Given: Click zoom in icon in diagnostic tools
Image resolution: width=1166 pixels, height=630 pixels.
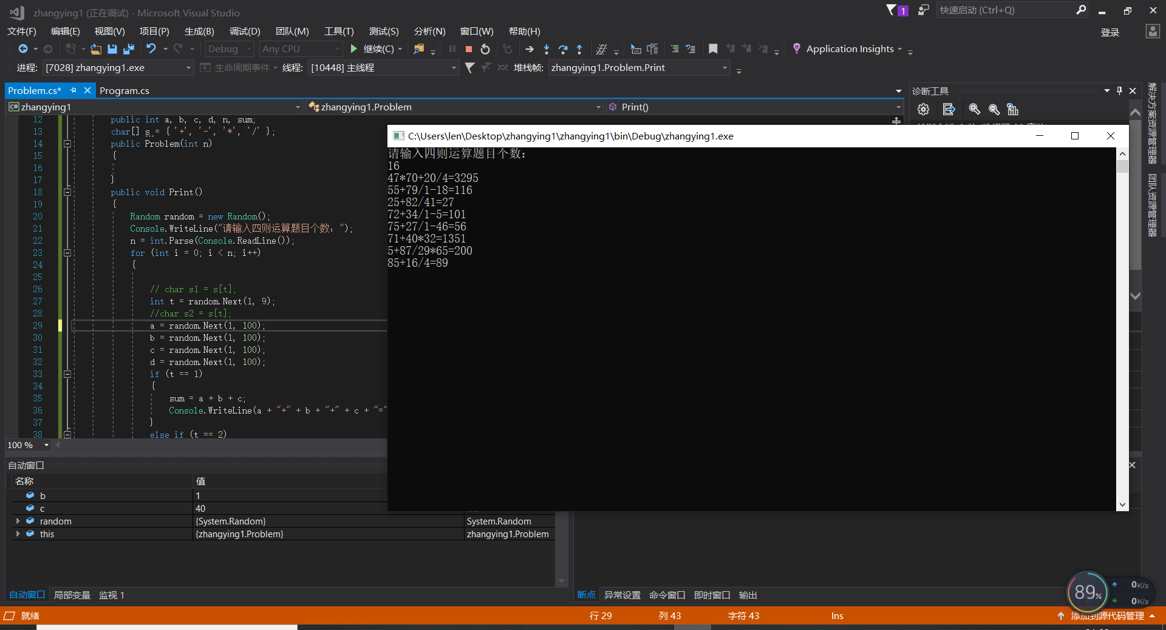Looking at the screenshot, I should 974,109.
